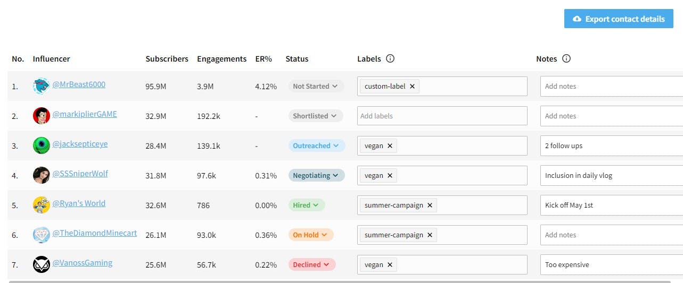Open the Negotiating status dropdown
This screenshot has height=283, width=683.
pos(316,175)
